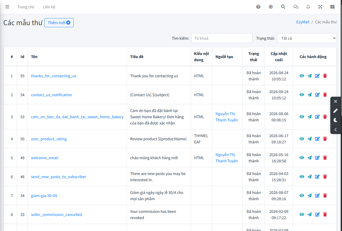The height and width of the screenshot is (231, 342).
Task: Edit the Sweet Home Bakery template
Action: (317, 117)
